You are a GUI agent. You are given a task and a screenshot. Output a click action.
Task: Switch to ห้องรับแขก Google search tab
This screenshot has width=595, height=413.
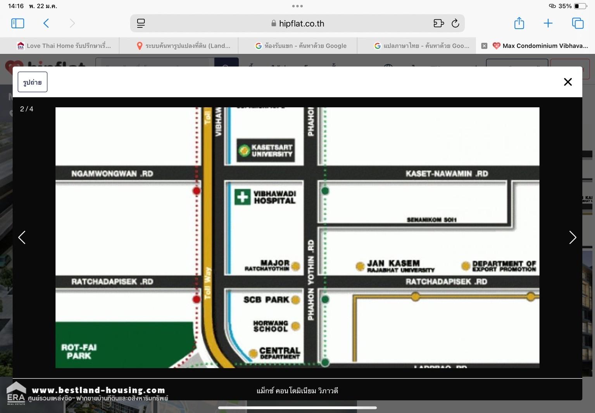298,46
